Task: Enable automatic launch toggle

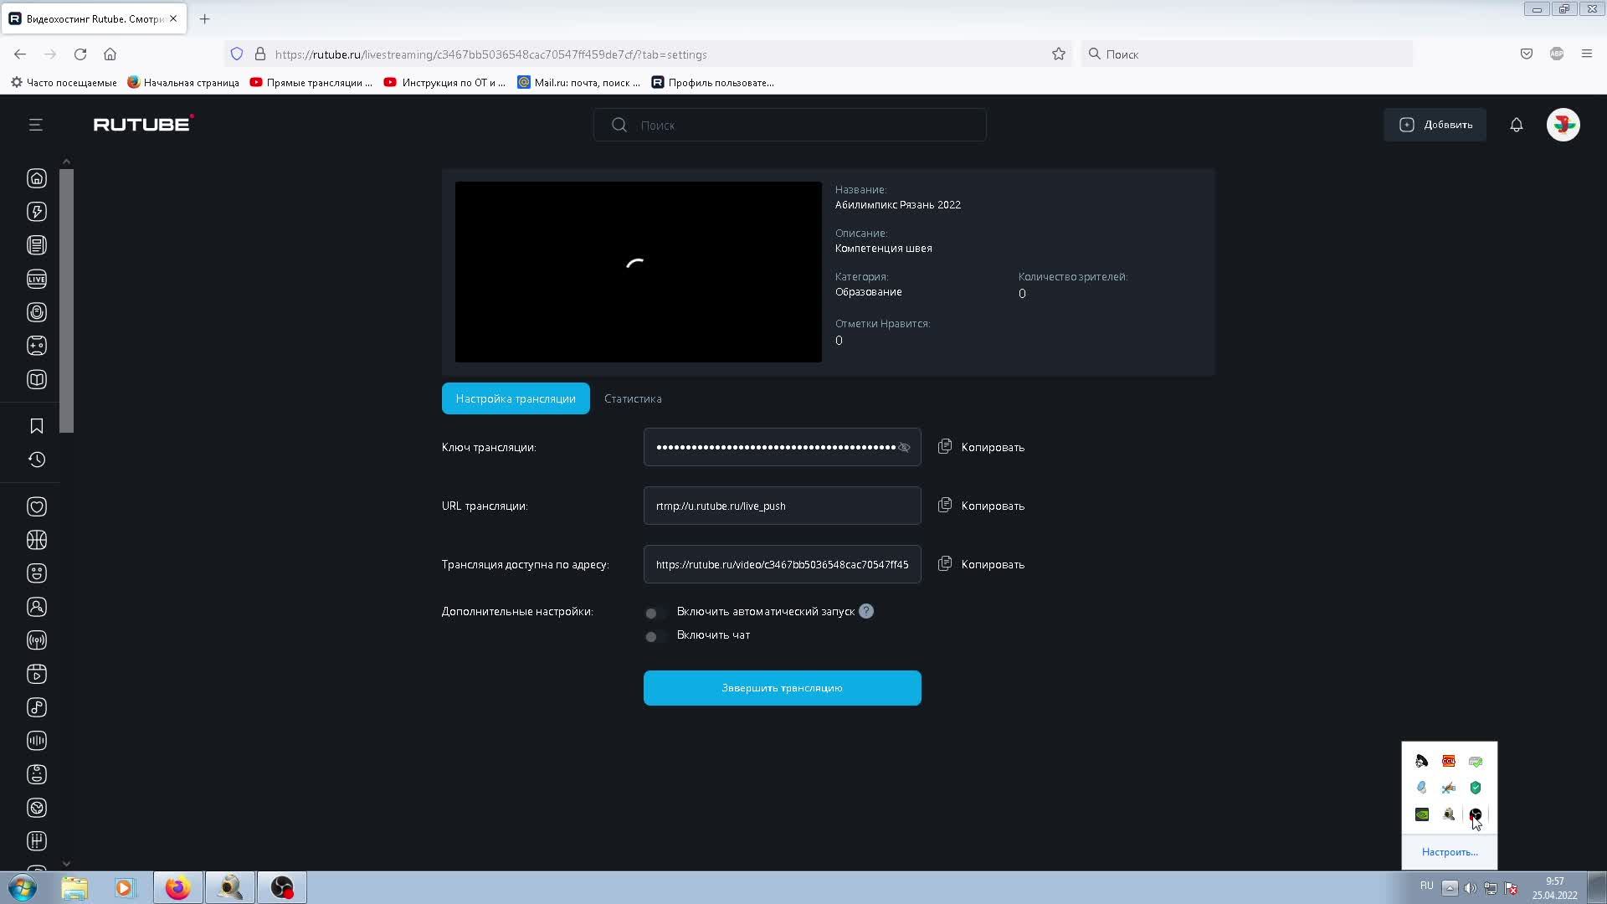Action: coord(655,613)
